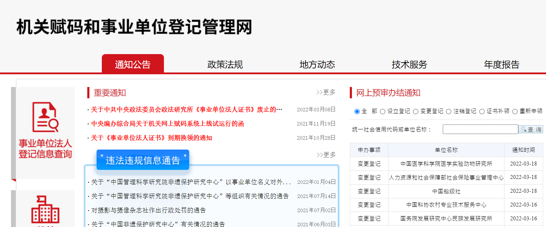
Task: Click date 2021年11月19日 in 重要通知
Action: point(316,124)
